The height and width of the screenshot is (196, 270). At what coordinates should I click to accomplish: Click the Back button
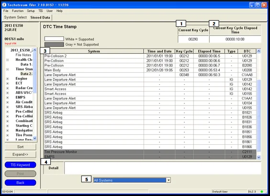pos(20,183)
